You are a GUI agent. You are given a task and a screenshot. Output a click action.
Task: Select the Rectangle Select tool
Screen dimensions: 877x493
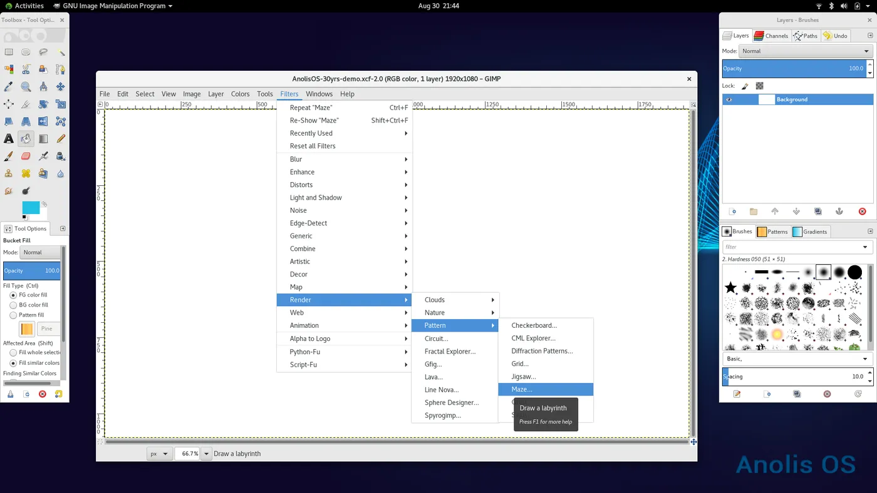9,53
